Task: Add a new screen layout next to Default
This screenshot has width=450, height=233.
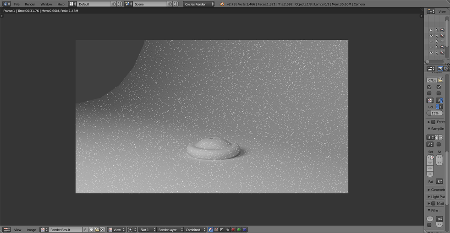Action: 114,4
